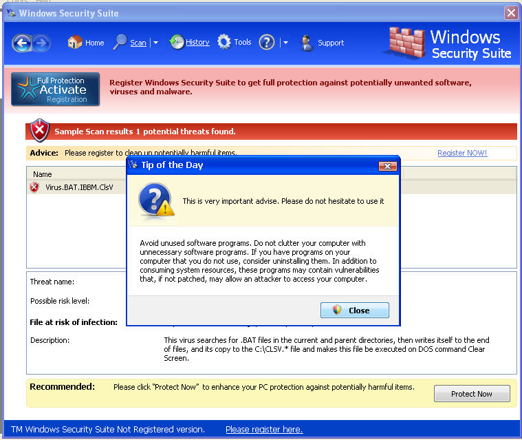Open Tools via the gear icon

[224, 42]
